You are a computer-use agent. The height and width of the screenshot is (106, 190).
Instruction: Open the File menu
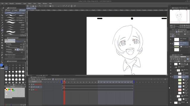pyautogui.click(x=2, y=4)
